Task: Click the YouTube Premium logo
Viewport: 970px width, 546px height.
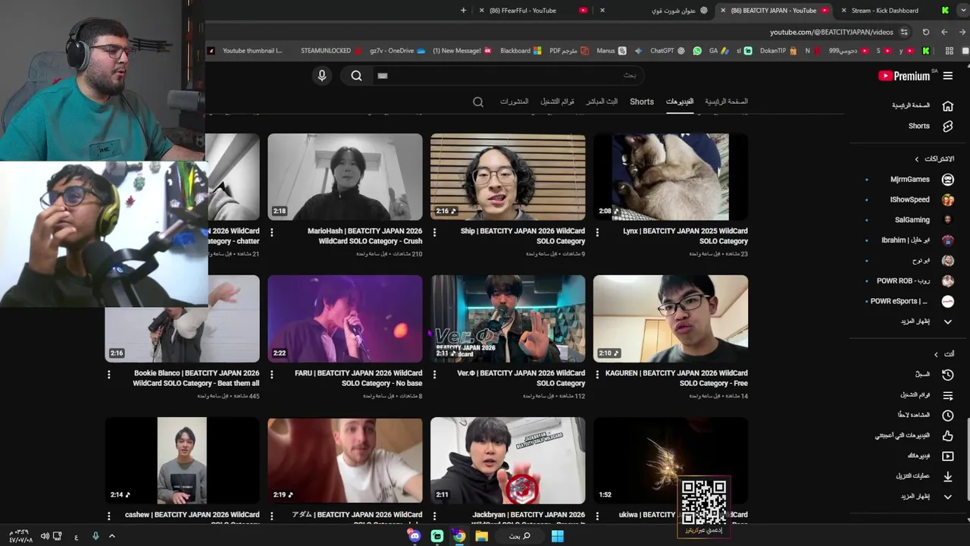Action: (904, 76)
